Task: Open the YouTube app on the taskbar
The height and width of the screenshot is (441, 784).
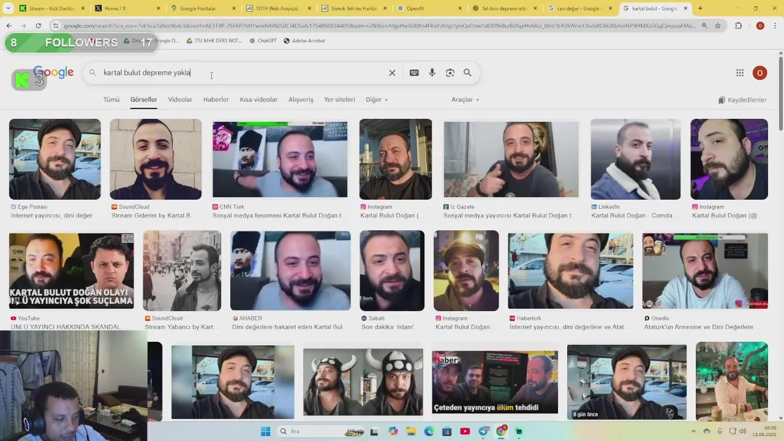Action: (465, 431)
